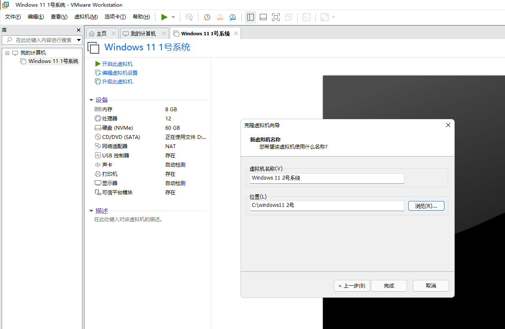Viewport: 505px width, 329px height.
Task: Toggle the thumbnail bar view icon
Action: [x=263, y=17]
